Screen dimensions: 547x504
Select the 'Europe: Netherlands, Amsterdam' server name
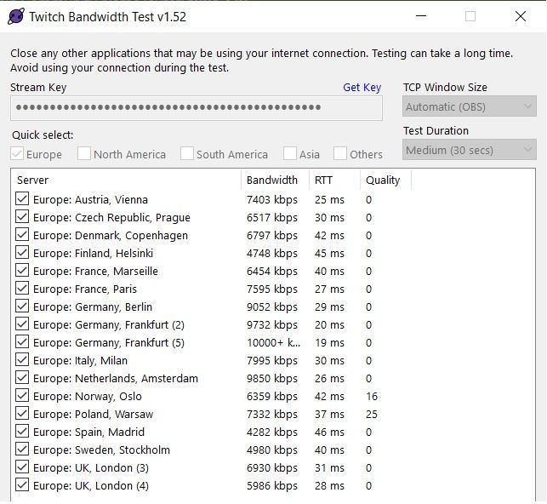116,378
